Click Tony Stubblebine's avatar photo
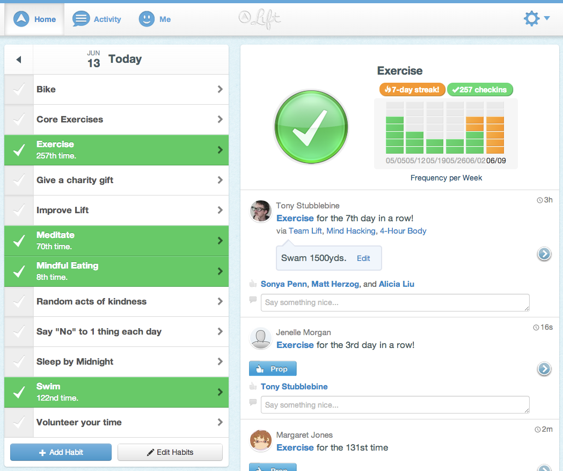Screen dimensions: 563x471 [x=260, y=211]
